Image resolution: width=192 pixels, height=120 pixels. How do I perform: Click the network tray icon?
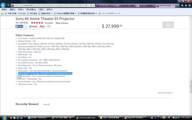(176, 117)
